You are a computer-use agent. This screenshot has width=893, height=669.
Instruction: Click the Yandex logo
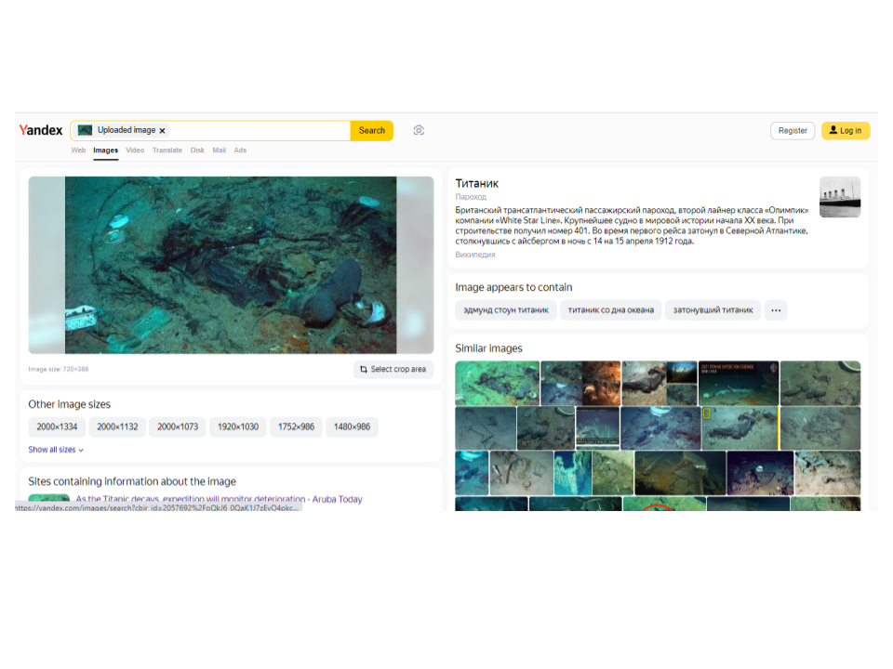[41, 131]
